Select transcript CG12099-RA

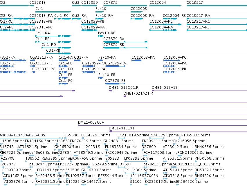(93, 27)
